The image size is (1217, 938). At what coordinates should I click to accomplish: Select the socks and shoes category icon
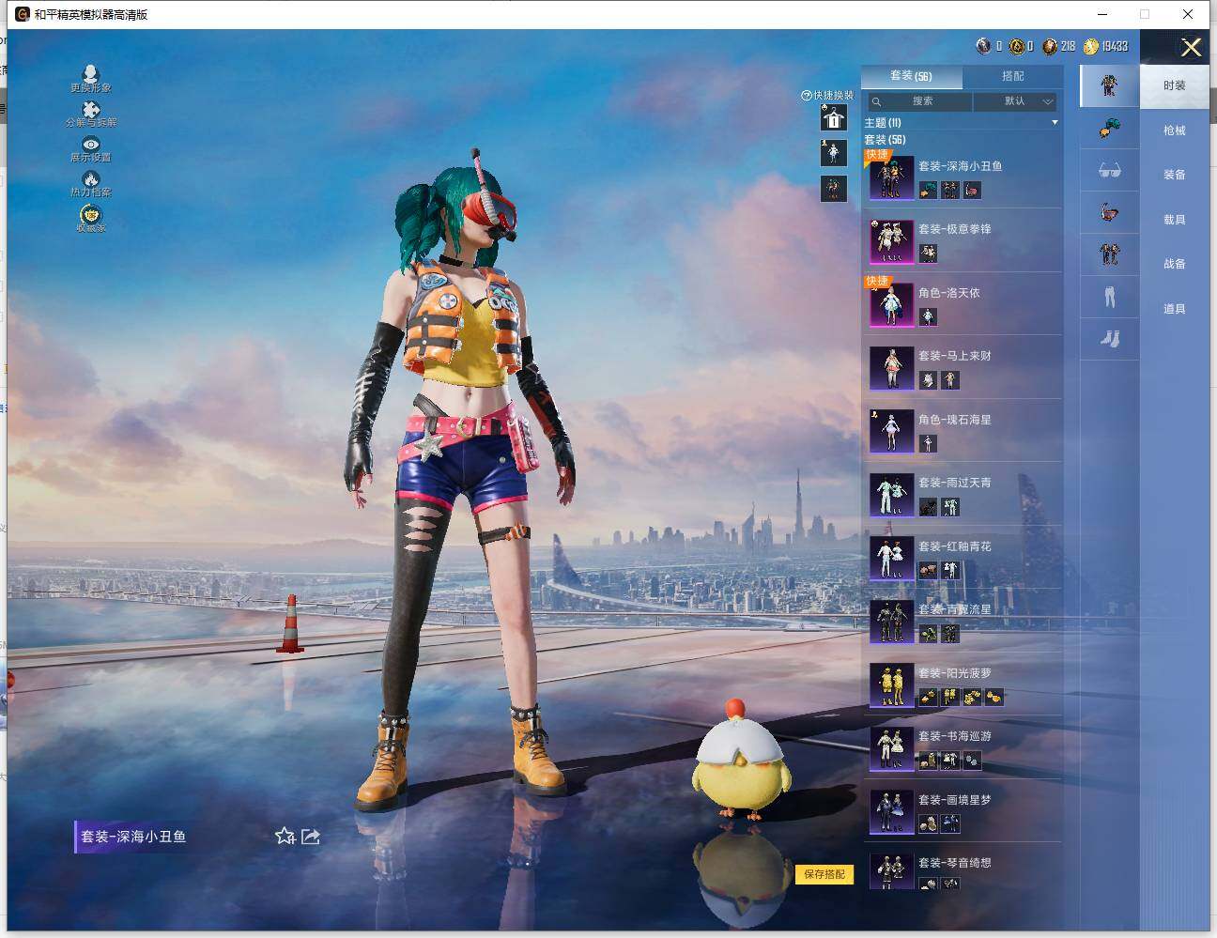click(1109, 339)
